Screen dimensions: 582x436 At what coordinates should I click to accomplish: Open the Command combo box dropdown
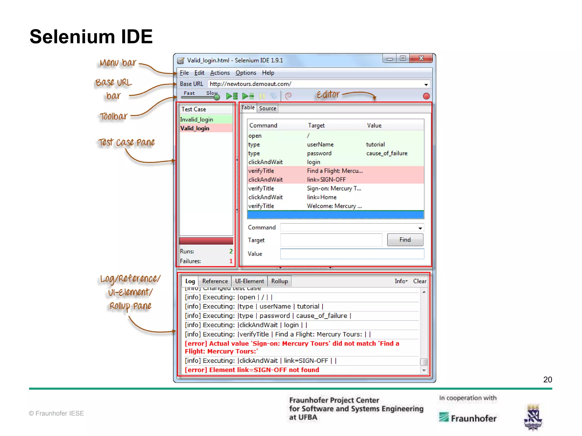coord(420,228)
